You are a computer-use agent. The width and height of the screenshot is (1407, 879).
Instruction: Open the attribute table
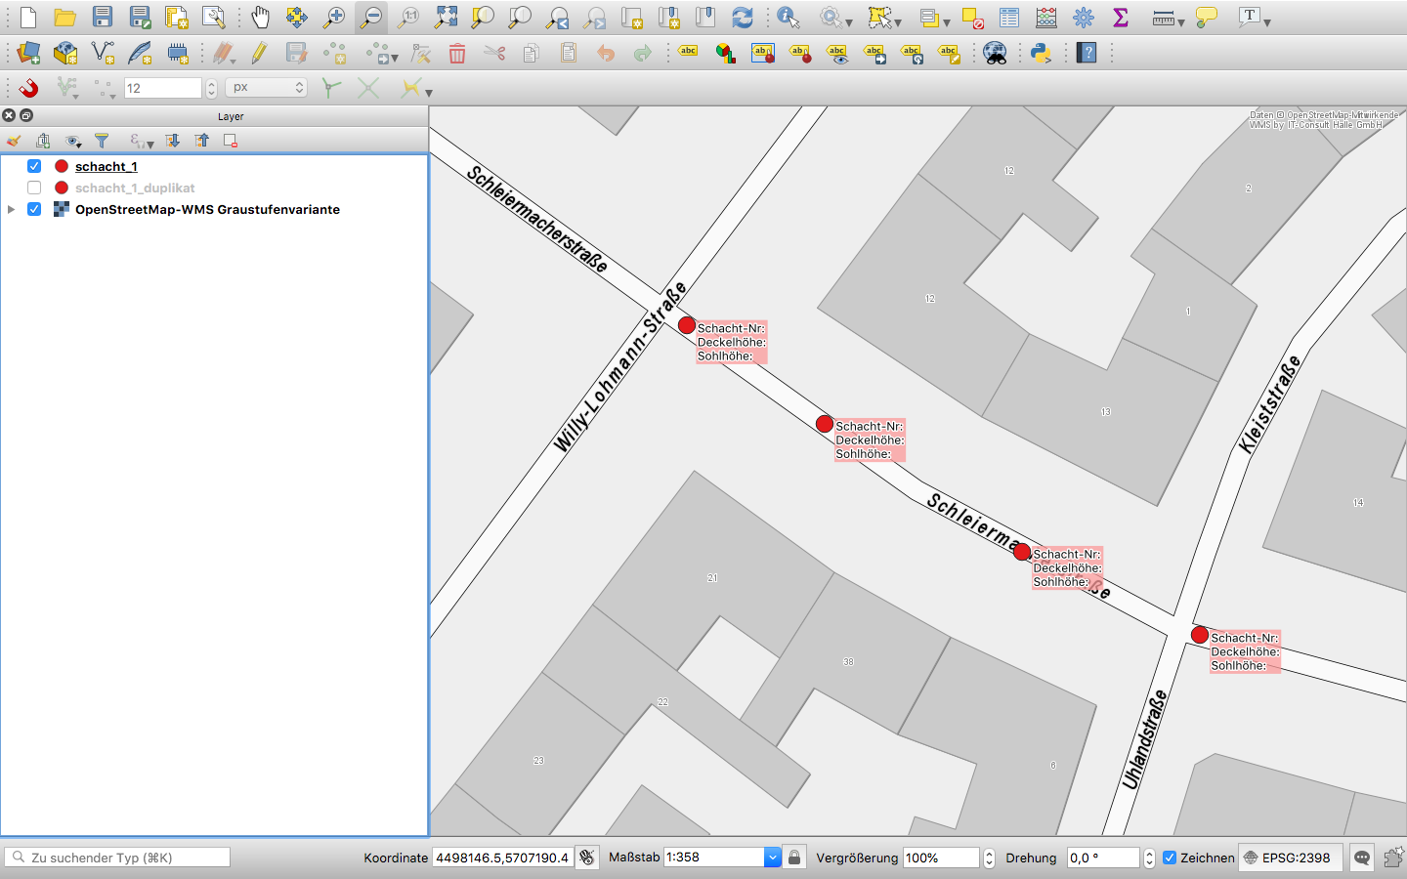point(1009,18)
